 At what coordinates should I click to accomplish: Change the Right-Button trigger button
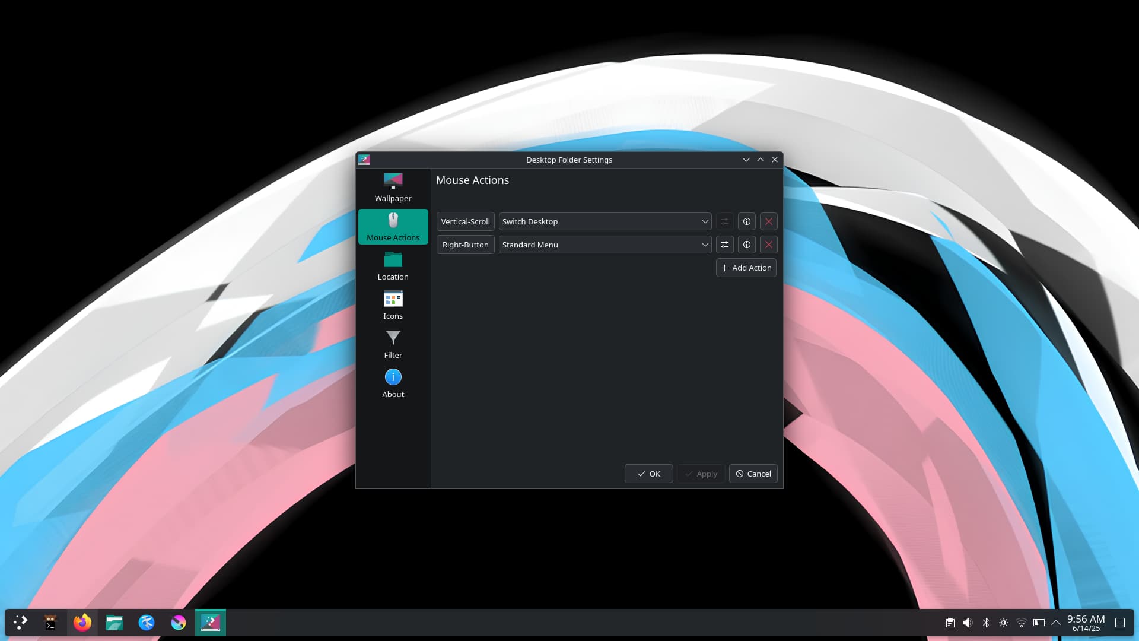(465, 245)
